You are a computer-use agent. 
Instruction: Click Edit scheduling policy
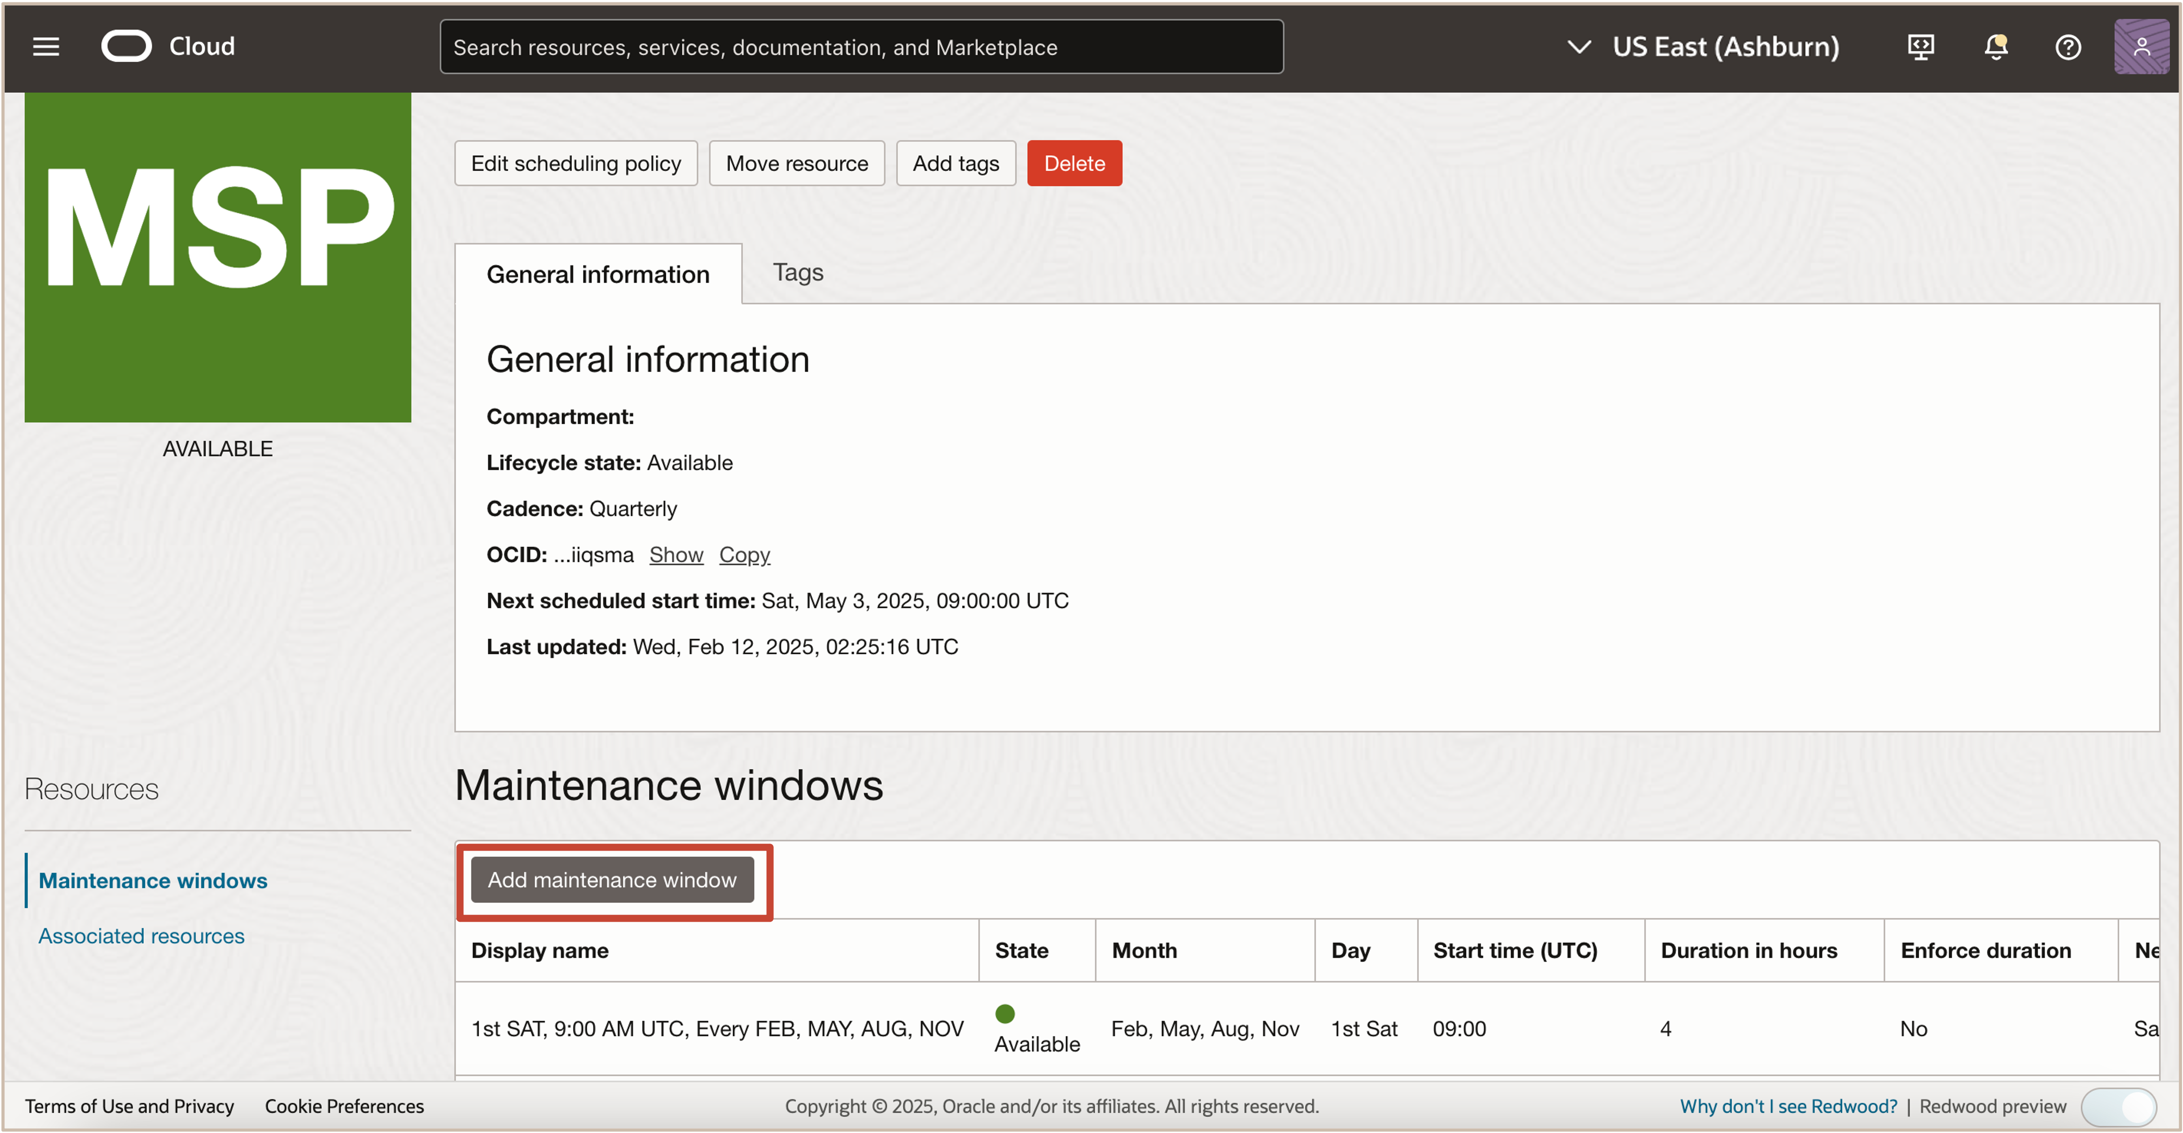coord(575,163)
